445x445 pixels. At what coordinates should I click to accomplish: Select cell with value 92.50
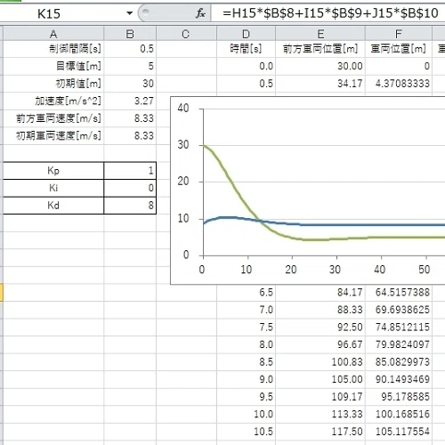(320, 328)
